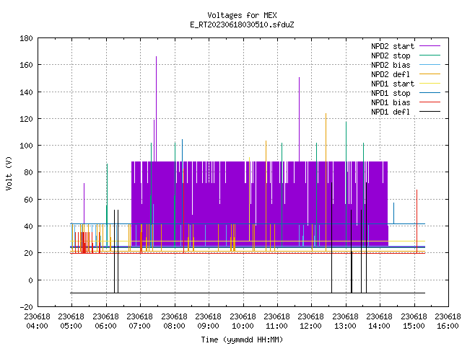Image resolution: width=462 pixels, height=346 pixels.
Task: Click the purple spike near 72 V after 05:00
Action: point(84,203)
